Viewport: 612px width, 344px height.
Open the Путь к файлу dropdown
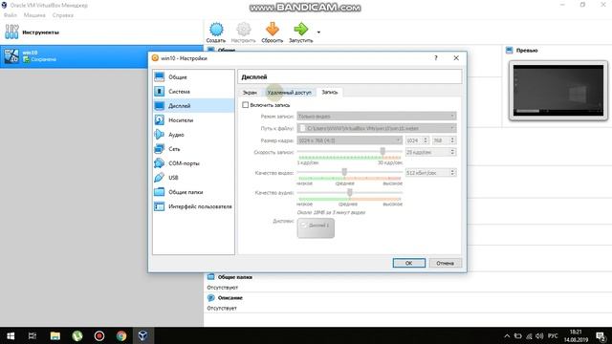coord(376,128)
